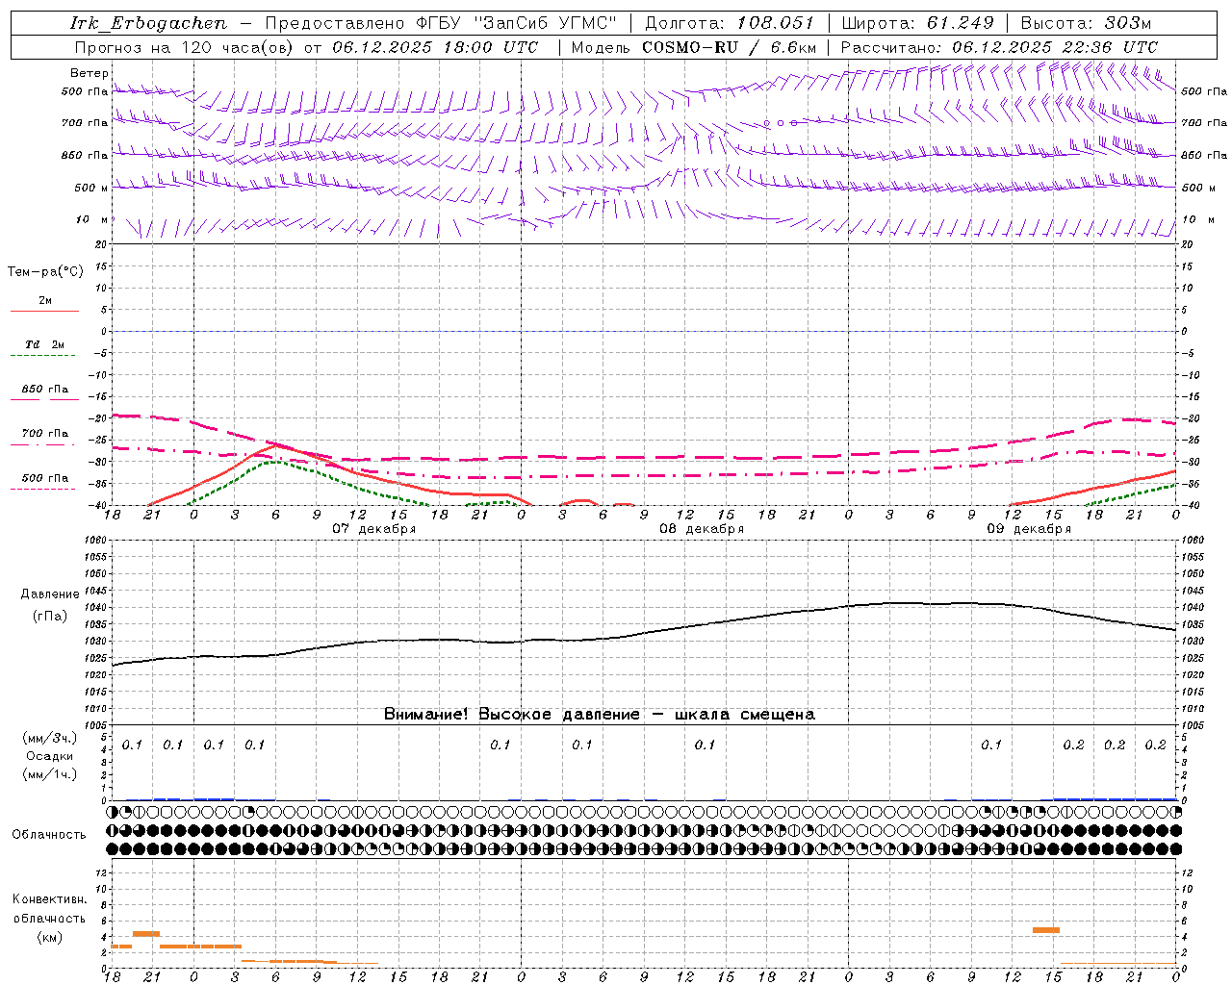Select the '09 декабря' date label
The image size is (1232, 985).
pos(1029,529)
